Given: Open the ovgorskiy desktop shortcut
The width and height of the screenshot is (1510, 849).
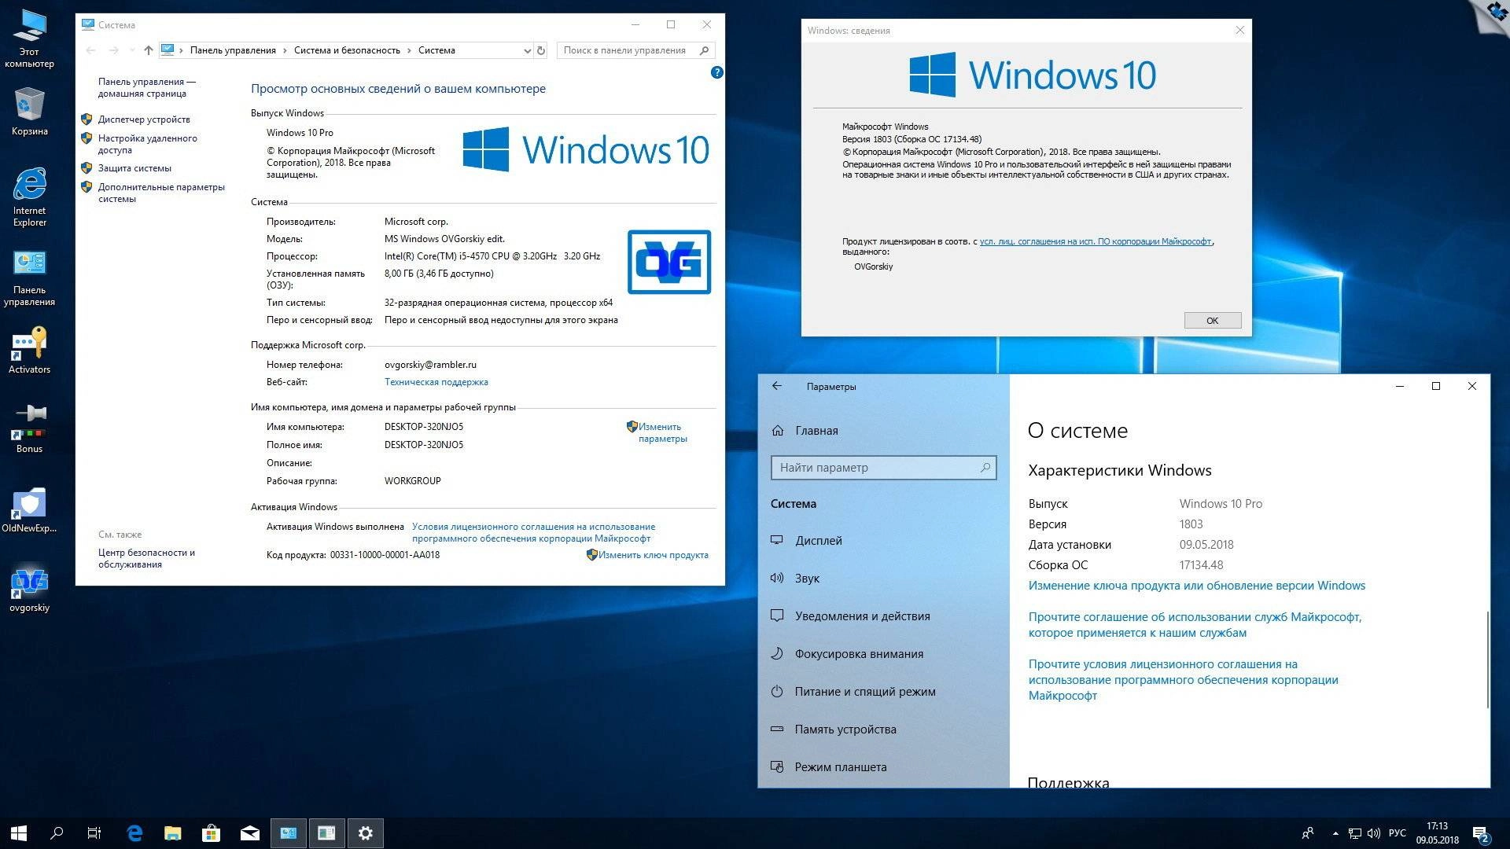Looking at the screenshot, I should [x=29, y=588].
